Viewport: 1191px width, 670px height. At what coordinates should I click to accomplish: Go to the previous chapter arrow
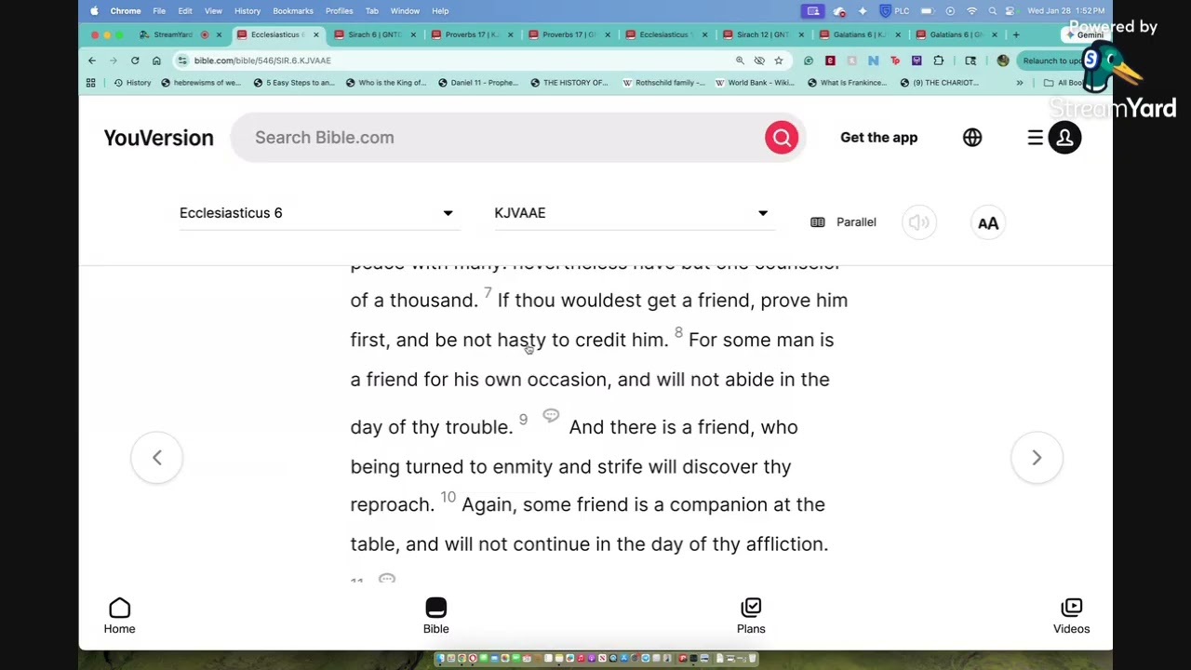click(156, 457)
